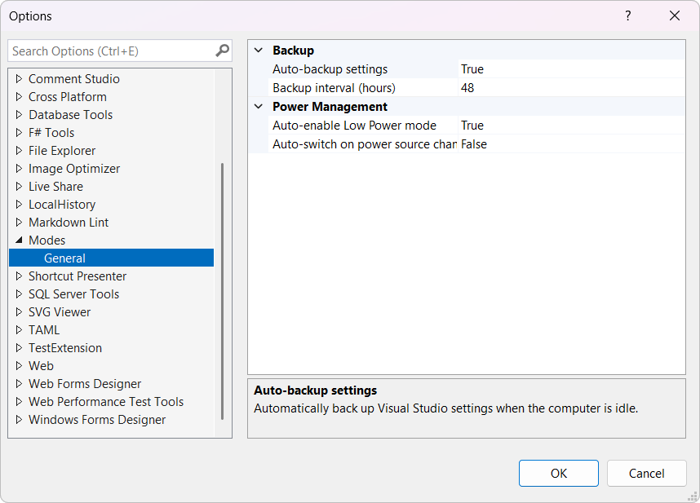Open the Image Optimizer options category
The image size is (700, 503).
tap(74, 169)
